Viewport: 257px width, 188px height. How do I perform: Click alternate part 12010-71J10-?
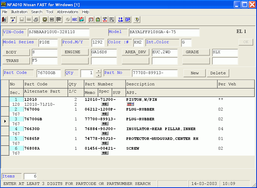[x=39, y=104]
